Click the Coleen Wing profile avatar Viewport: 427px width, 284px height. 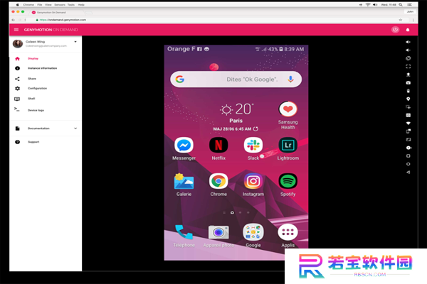18,43
